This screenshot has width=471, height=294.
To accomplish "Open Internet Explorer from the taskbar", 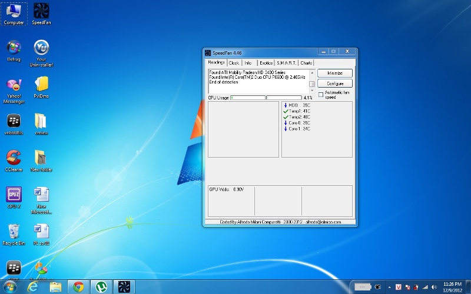I will (x=34, y=286).
